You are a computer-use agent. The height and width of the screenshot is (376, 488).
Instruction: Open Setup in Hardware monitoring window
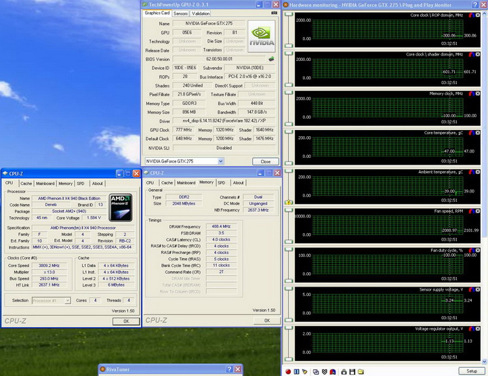pyautogui.click(x=472, y=371)
